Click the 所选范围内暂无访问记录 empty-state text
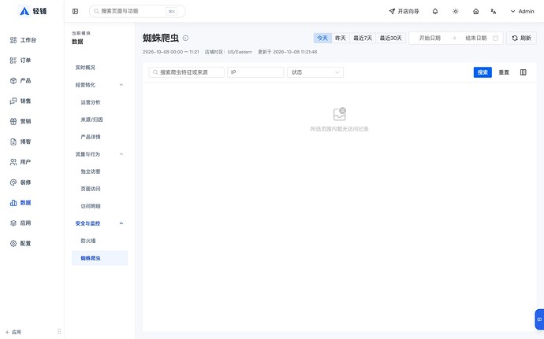 [339, 129]
